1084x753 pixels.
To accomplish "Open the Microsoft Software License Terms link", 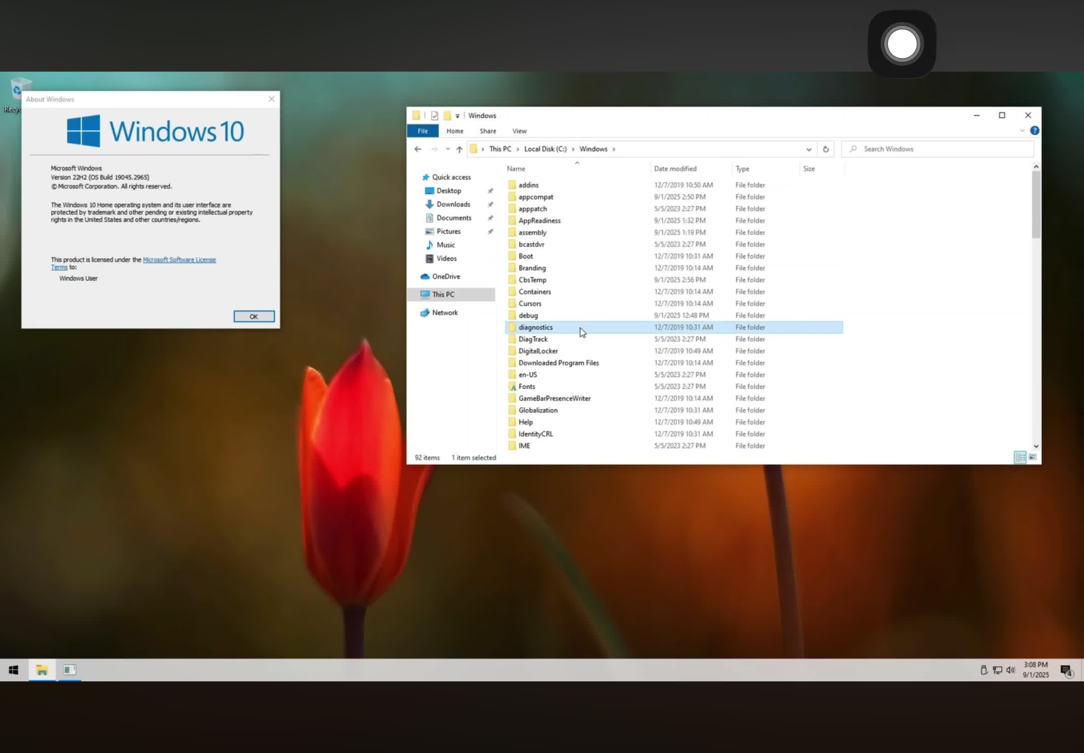I will [179, 259].
